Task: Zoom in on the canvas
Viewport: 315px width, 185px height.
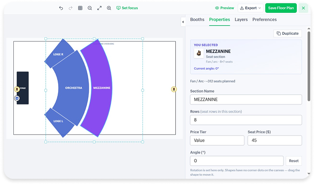Action: click(109, 8)
